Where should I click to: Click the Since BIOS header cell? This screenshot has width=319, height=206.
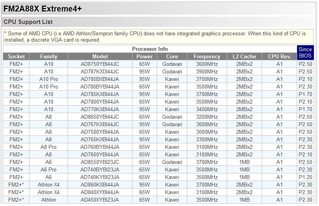point(305,52)
